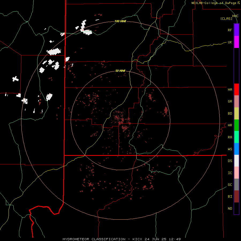The width and height of the screenshot is (241, 241).
Task: Click the purple RF color swatch
Action: click(x=236, y=30)
